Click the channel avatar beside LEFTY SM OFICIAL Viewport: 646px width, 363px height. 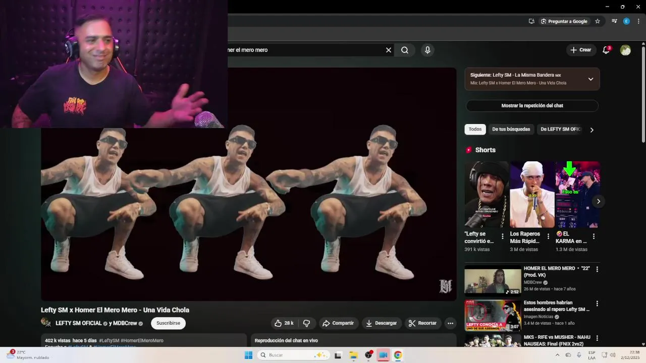click(46, 323)
